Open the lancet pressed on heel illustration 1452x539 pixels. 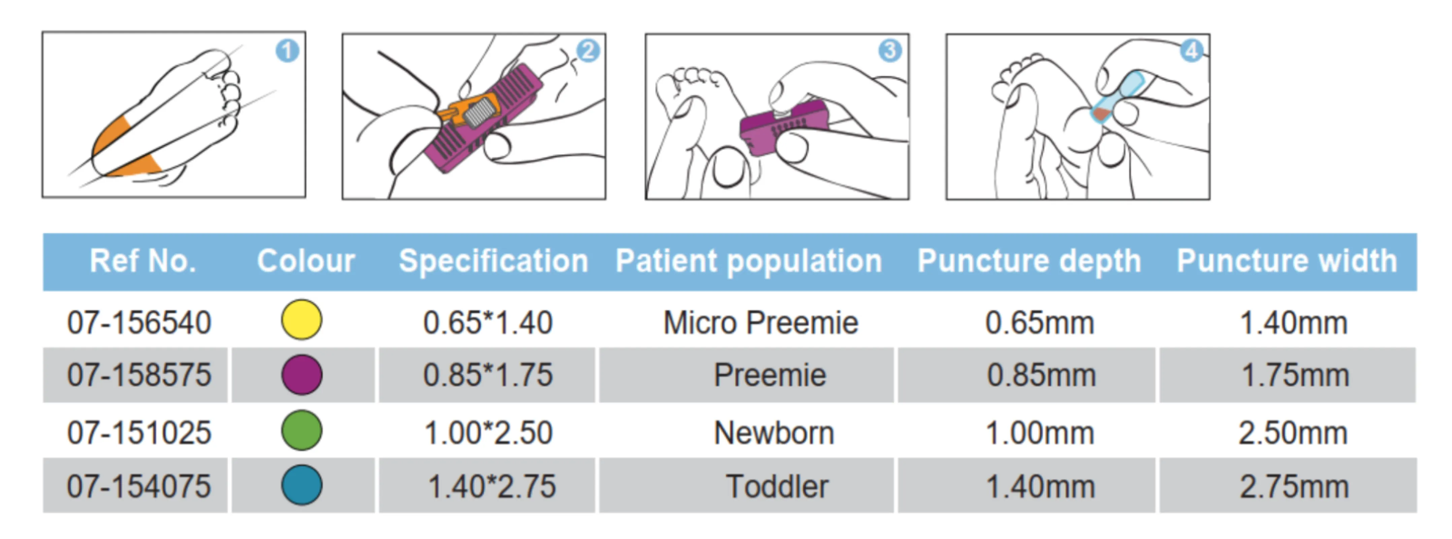777,116
